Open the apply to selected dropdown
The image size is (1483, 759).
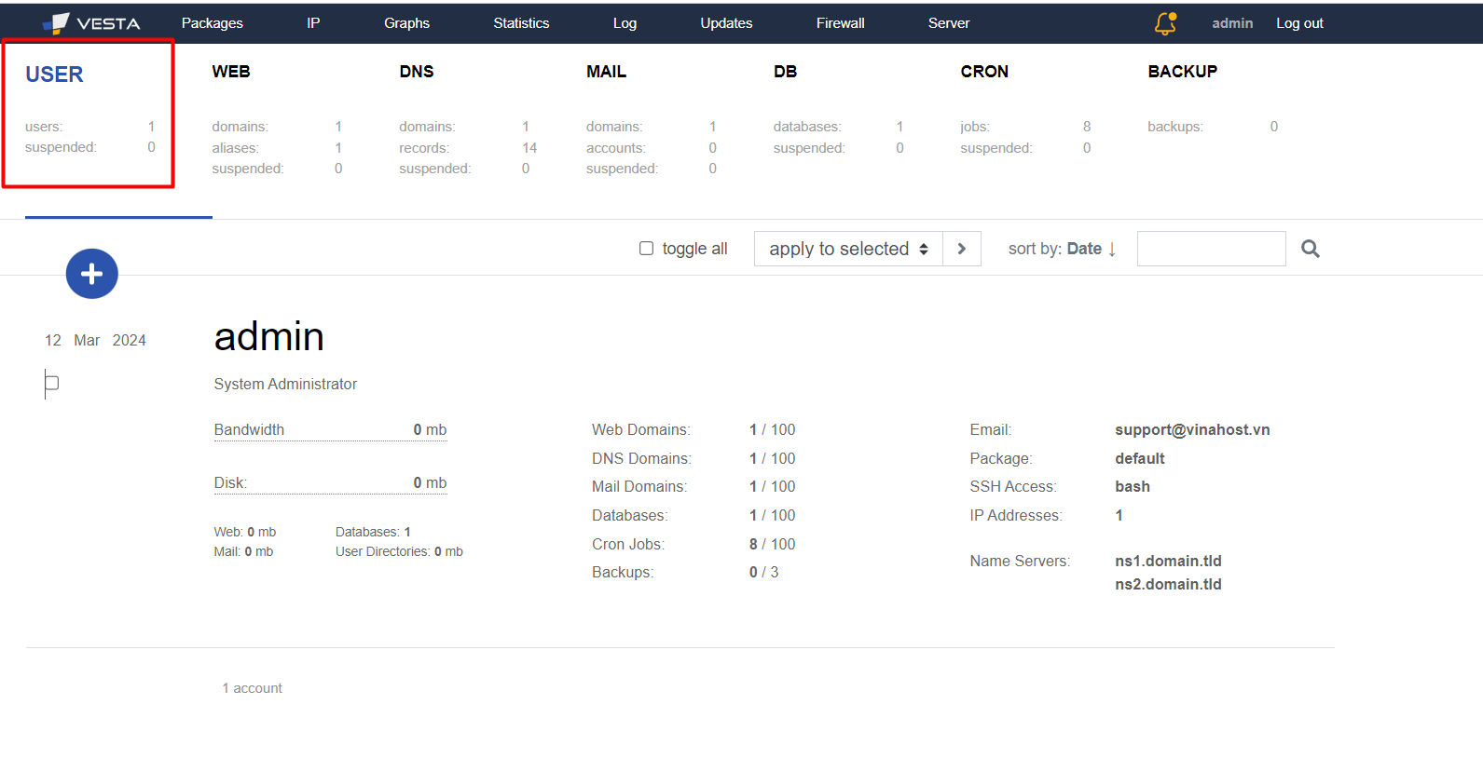(847, 249)
